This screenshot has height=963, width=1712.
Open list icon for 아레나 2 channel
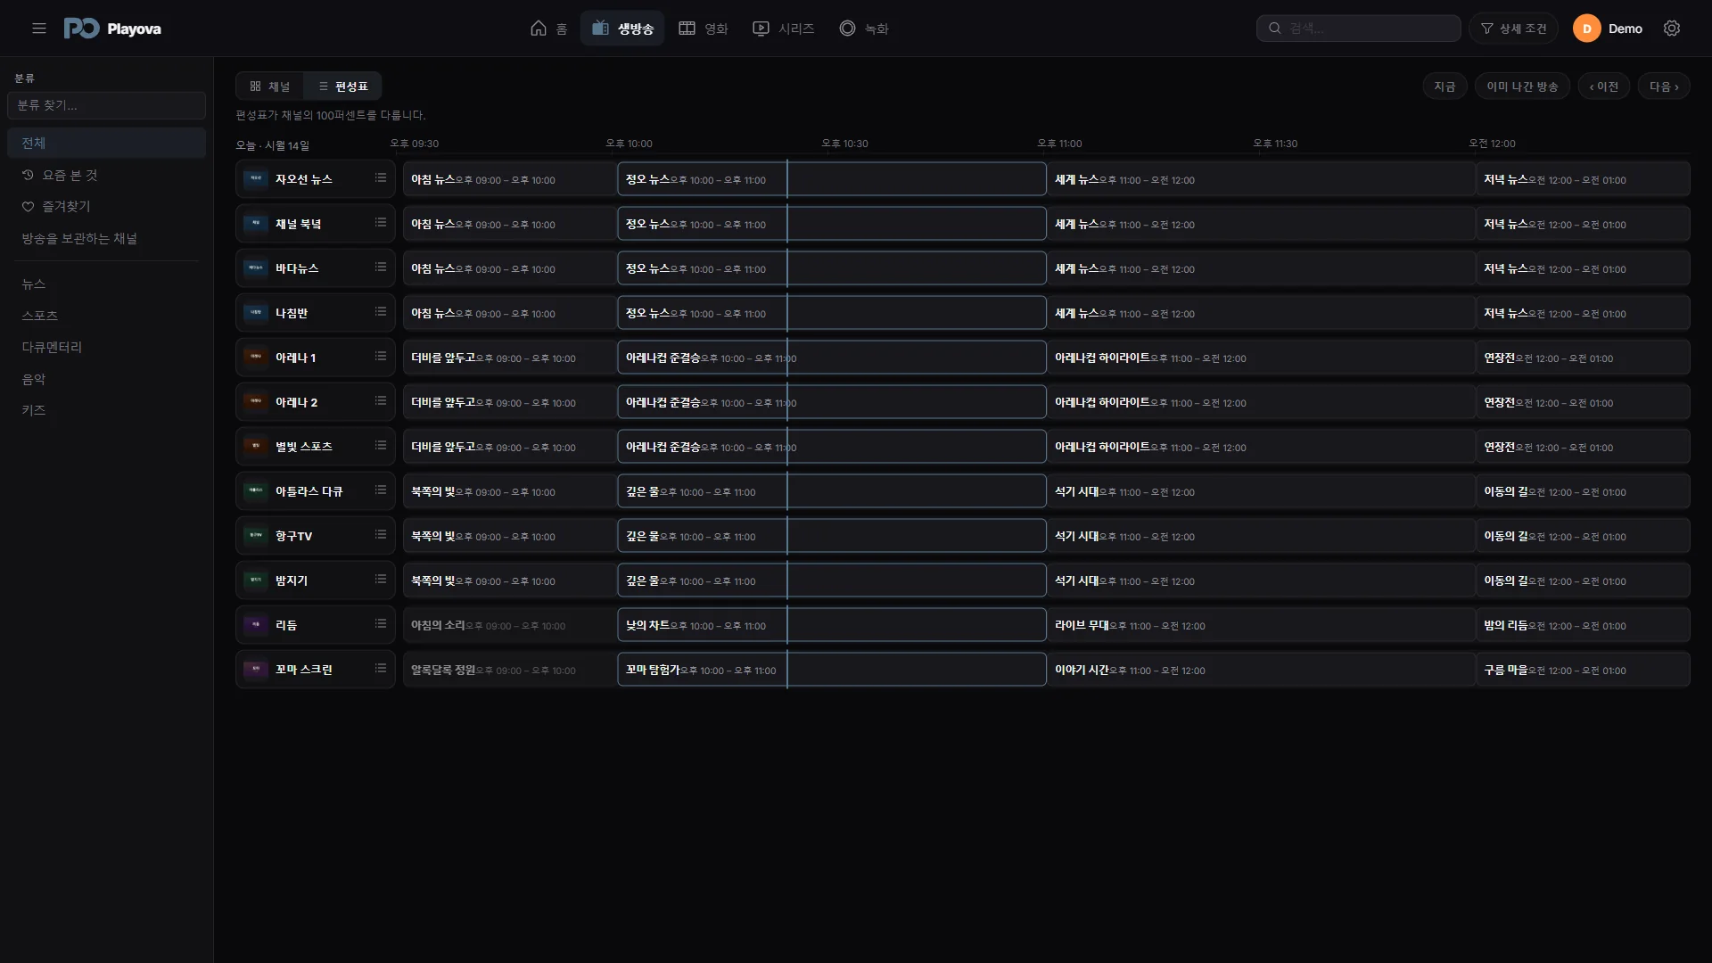click(x=381, y=401)
